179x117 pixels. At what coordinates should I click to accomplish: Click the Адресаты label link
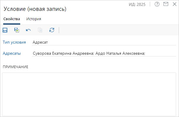pyautogui.click(x=12, y=53)
